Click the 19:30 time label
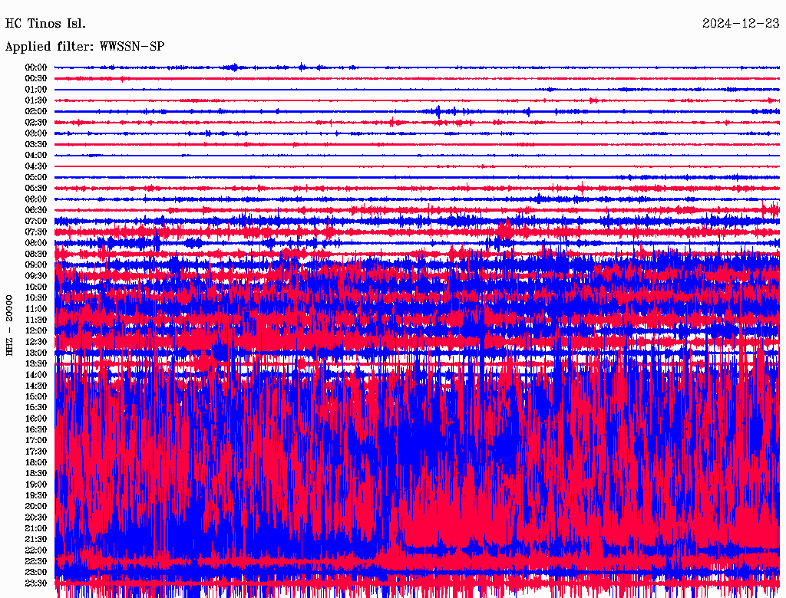786x598 pixels. coord(36,495)
